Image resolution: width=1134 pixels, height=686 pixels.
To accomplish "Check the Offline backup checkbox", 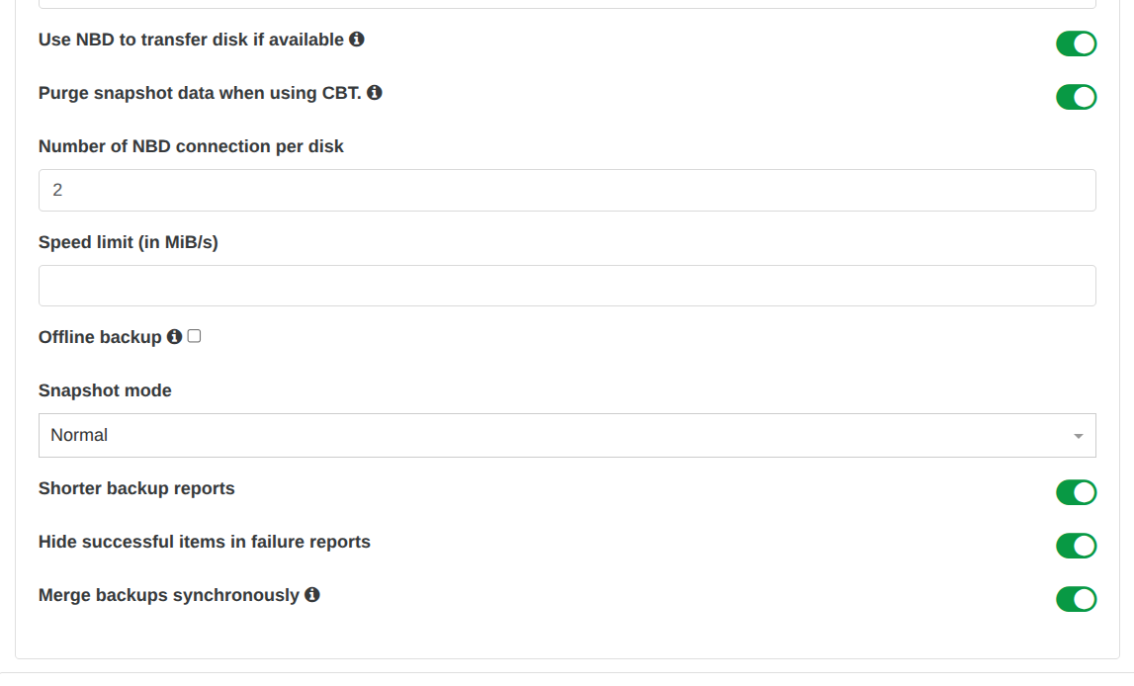I will coord(194,335).
